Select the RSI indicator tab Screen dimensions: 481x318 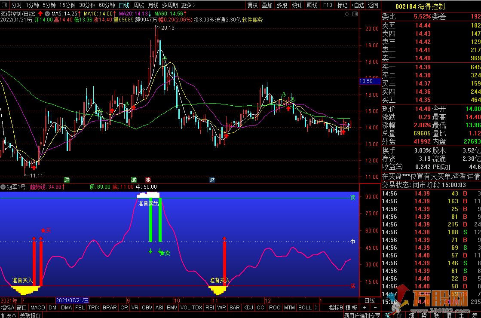(210, 308)
